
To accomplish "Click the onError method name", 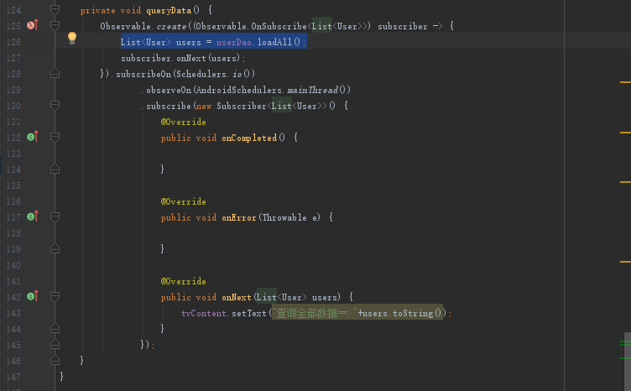I will pyautogui.click(x=239, y=217).
